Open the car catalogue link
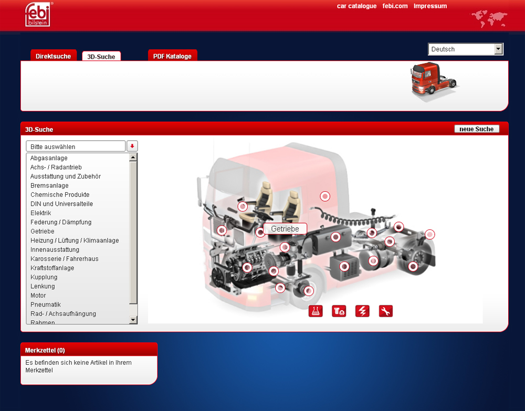 [x=356, y=6]
